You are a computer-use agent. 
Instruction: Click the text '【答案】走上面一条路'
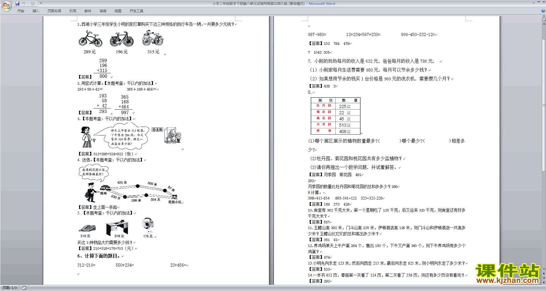[x=98, y=208]
